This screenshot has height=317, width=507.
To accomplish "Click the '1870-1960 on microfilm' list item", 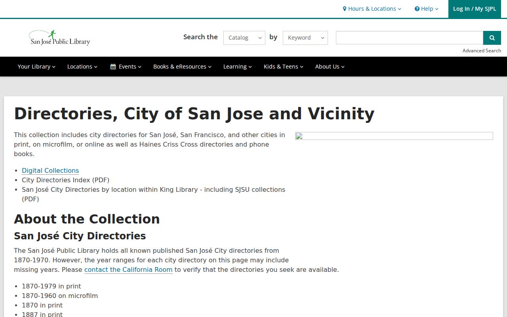I will [x=60, y=296].
